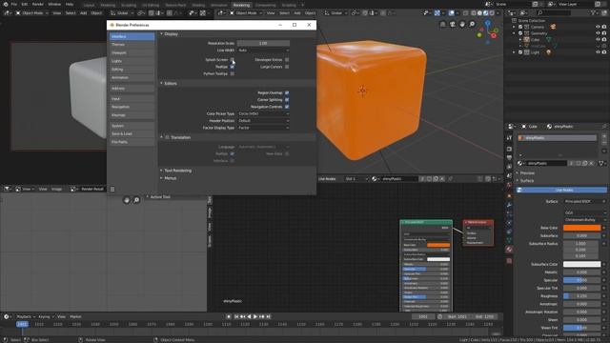
Task: Open the Surface shader dropdown
Action: coord(584,201)
